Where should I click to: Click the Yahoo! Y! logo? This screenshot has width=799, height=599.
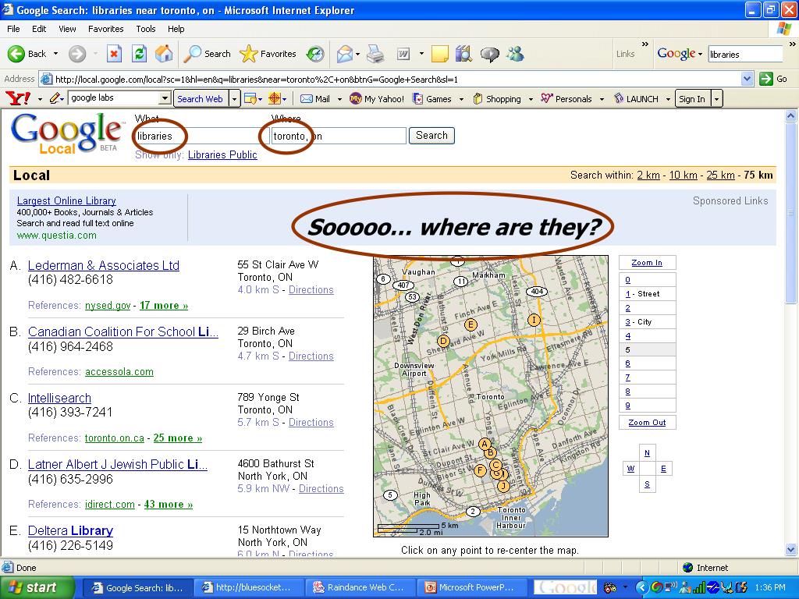click(18, 98)
